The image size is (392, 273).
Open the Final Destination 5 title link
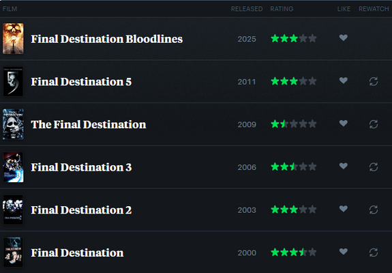[81, 82]
